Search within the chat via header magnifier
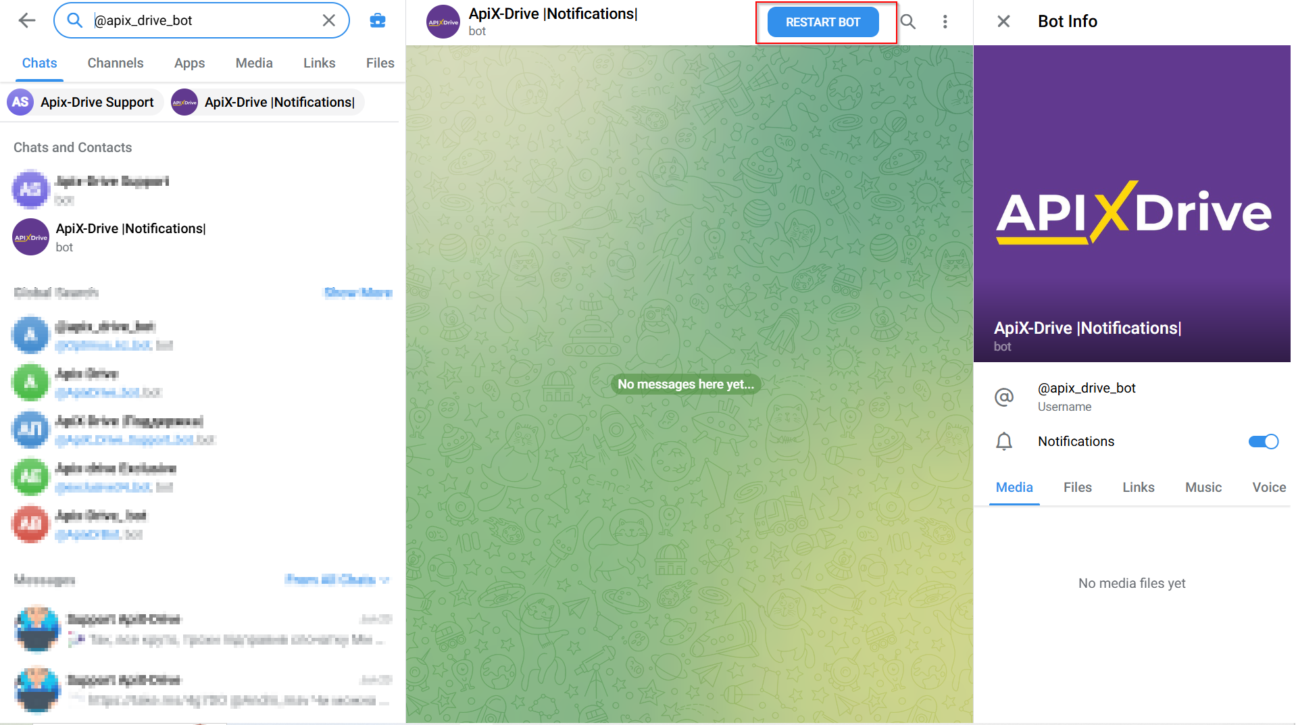The image size is (1296, 725). pyautogui.click(x=908, y=22)
